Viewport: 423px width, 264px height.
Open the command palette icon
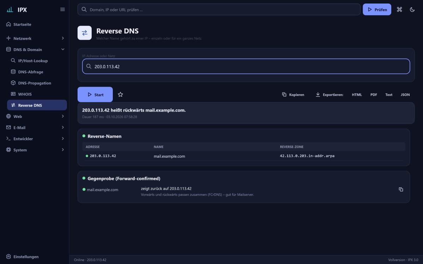coord(399,10)
